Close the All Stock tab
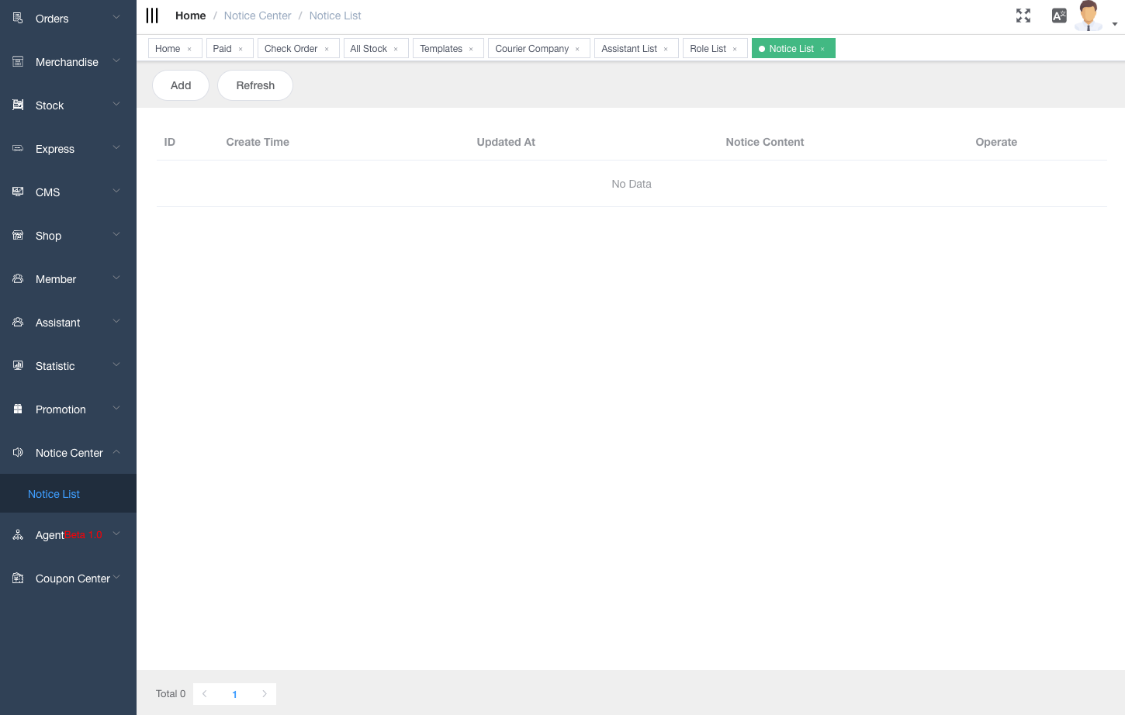1125x715 pixels. pyautogui.click(x=397, y=48)
